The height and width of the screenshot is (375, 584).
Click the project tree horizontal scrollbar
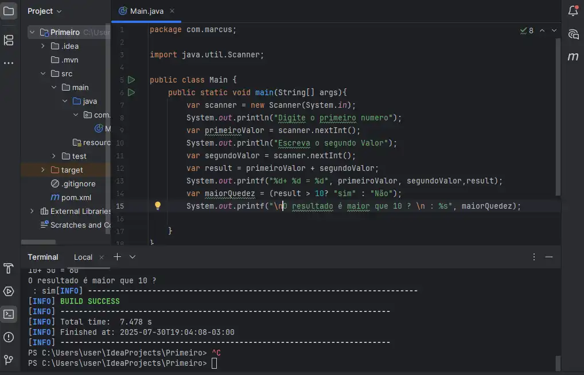[x=38, y=242]
